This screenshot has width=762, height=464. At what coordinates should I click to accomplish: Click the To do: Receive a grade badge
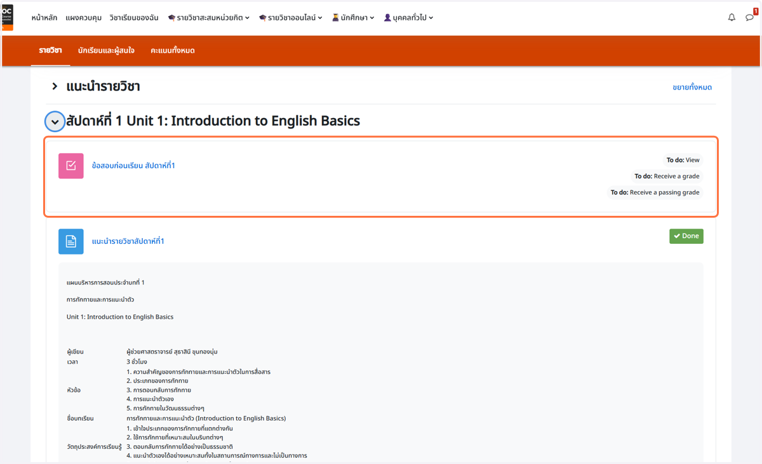[x=667, y=176]
